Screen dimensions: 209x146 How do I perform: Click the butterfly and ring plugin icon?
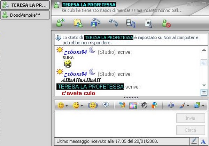pos(122,105)
